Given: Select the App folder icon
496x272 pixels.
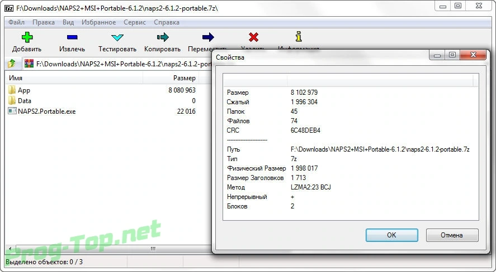Looking at the screenshot, I should (x=12, y=90).
